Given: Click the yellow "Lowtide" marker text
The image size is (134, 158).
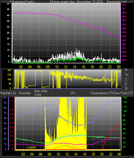Looking at the screenshot, I should point(31,147).
